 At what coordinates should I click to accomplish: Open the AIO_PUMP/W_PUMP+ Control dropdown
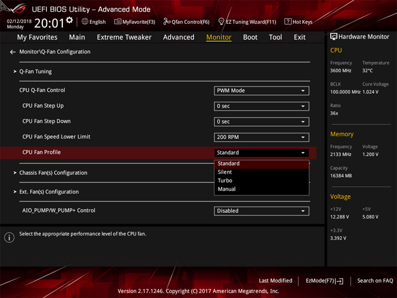[x=261, y=211]
